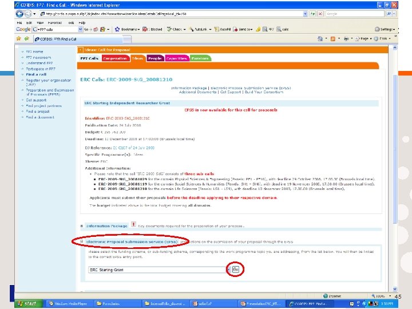Click the Send to icon in Google toolbar
This screenshot has height=309, width=412.
point(235,29)
